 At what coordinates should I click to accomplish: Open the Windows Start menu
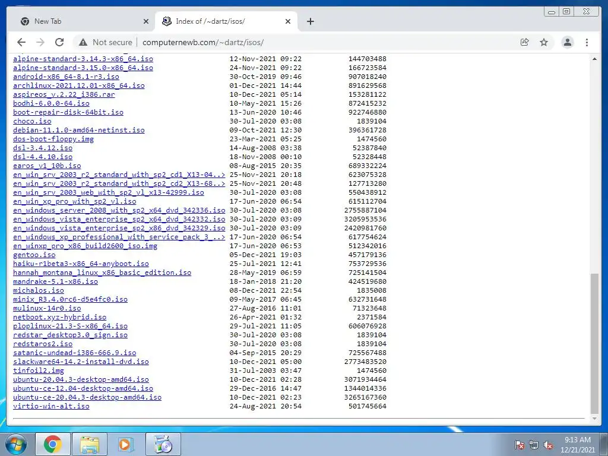click(x=15, y=444)
